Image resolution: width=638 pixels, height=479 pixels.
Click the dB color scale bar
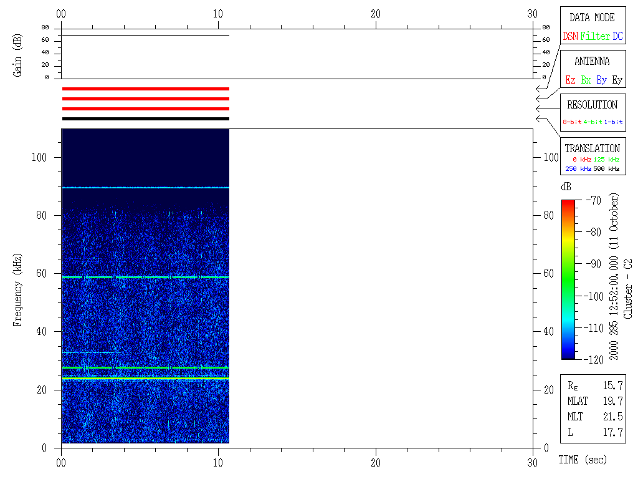[568, 279]
